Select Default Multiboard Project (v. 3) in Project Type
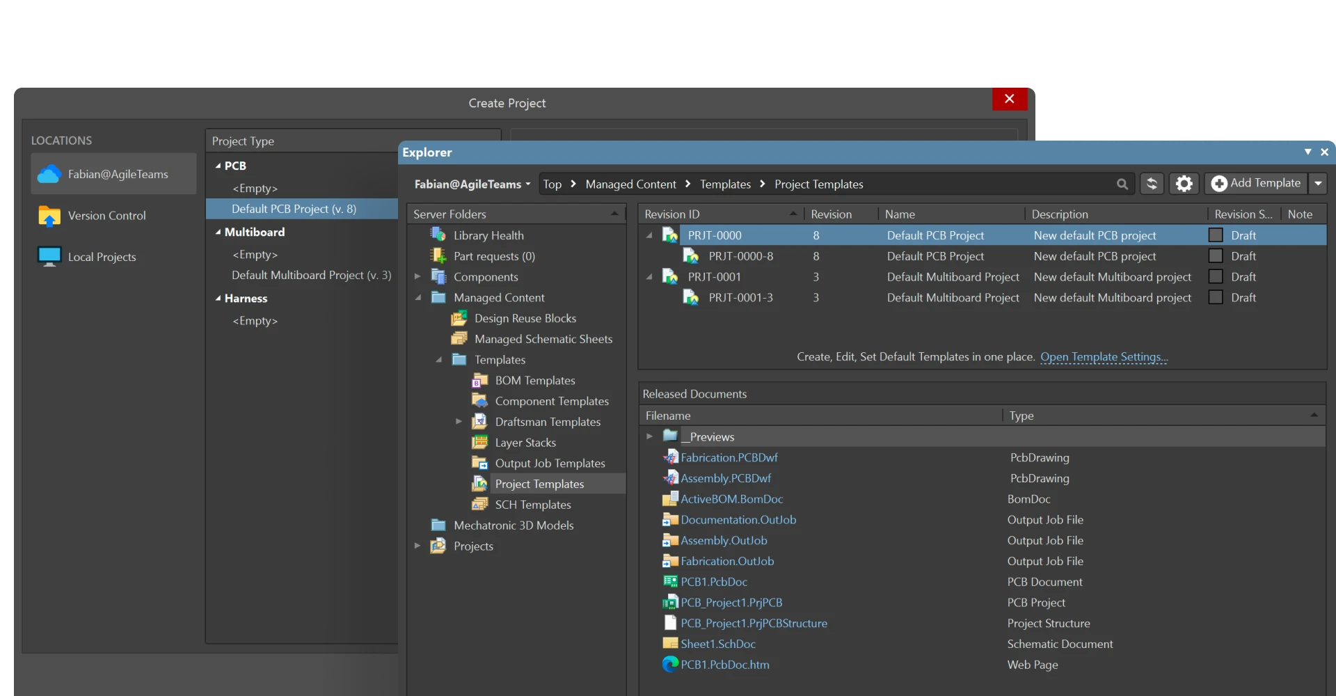The height and width of the screenshot is (696, 1336). tap(312, 275)
